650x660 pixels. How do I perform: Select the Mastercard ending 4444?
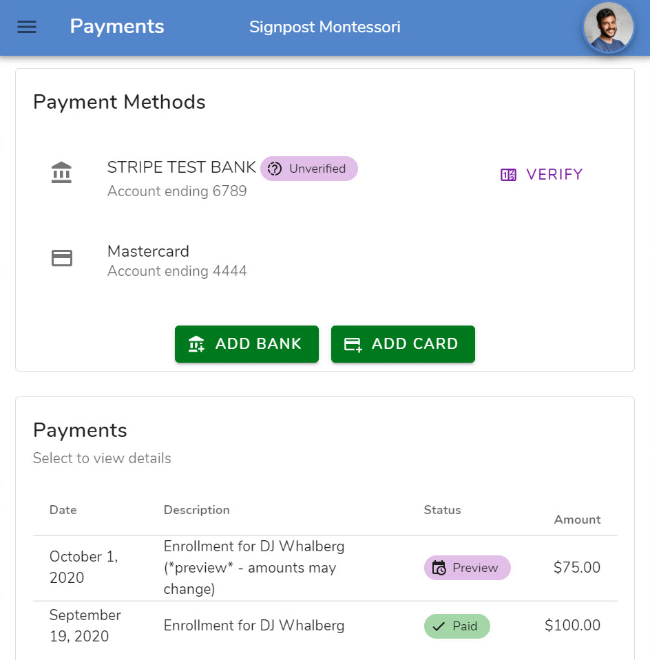coord(177,261)
